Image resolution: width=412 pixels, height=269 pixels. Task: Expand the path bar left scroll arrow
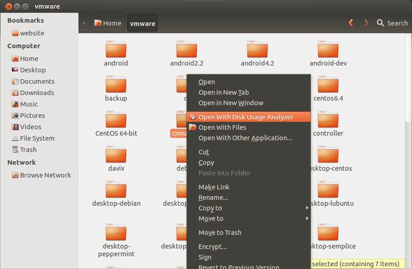tap(84, 23)
